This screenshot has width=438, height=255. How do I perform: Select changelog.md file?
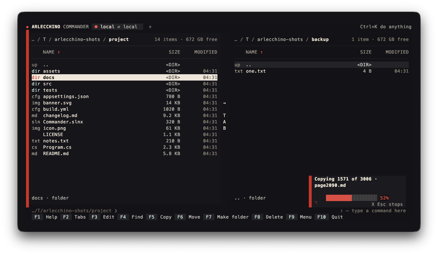[124, 115]
